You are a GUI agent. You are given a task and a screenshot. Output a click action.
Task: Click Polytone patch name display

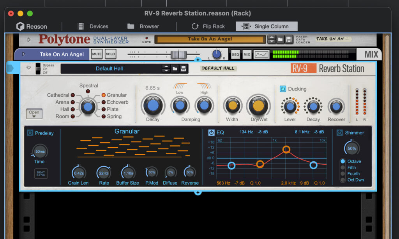pos(210,39)
